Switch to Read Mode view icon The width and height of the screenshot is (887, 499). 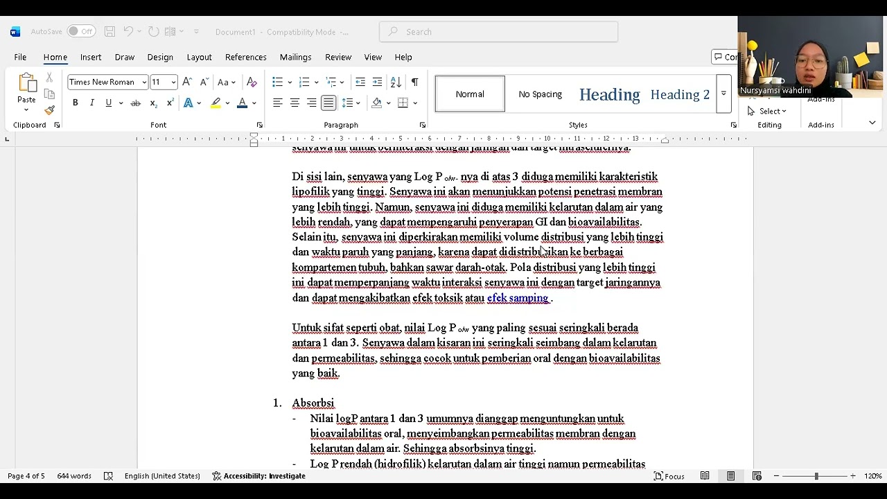coord(705,476)
